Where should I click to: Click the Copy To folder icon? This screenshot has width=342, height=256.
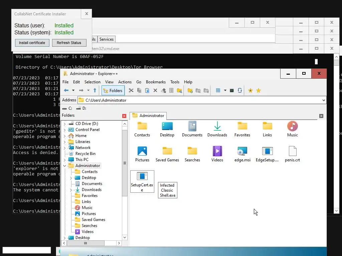click(198, 90)
